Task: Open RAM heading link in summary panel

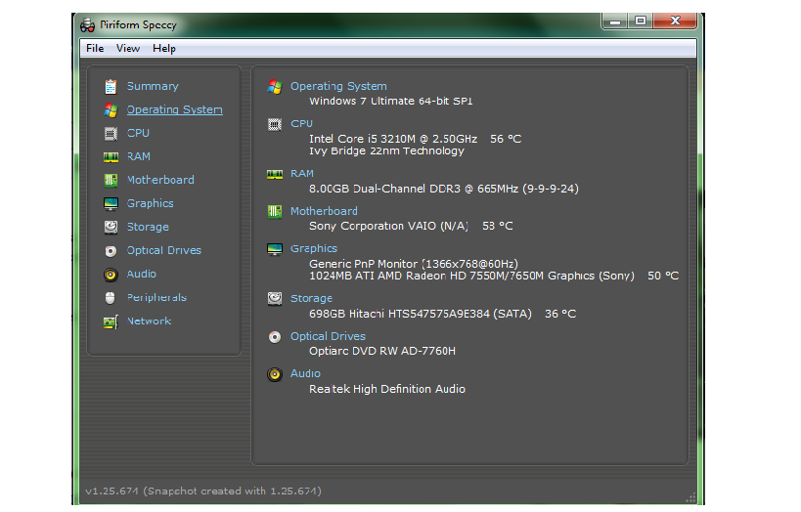Action: point(302,174)
